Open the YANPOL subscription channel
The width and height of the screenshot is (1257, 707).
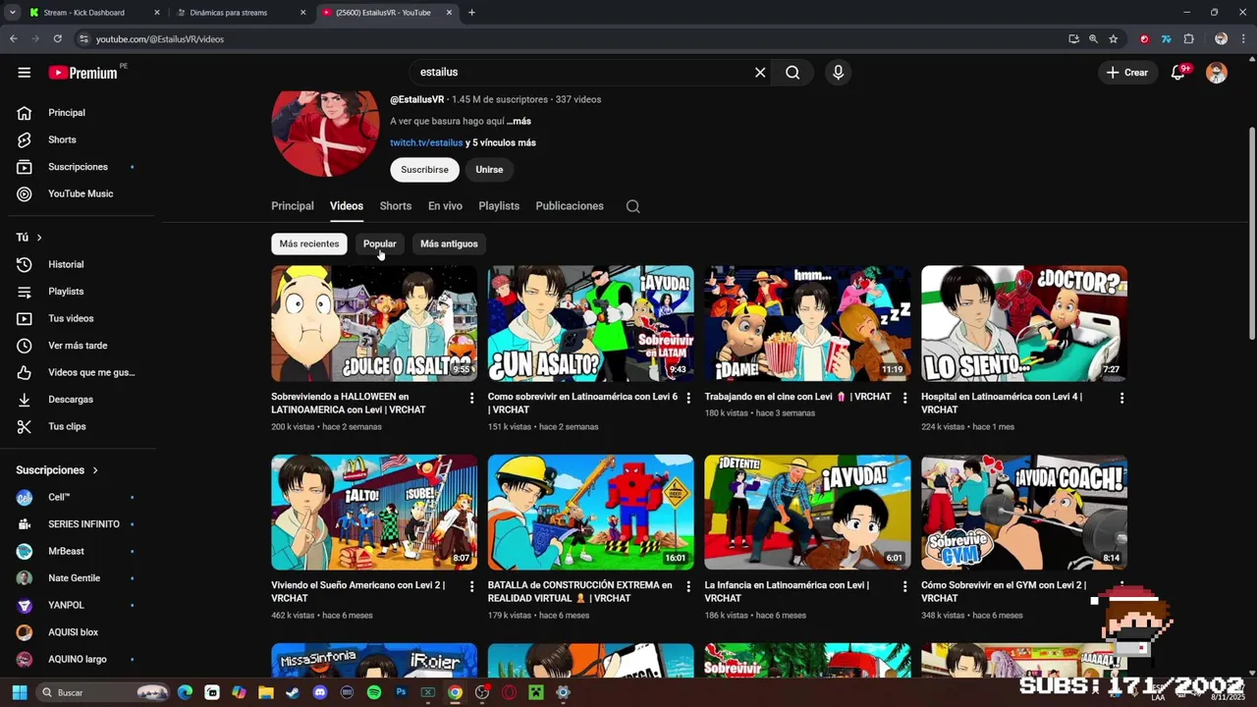click(78, 606)
